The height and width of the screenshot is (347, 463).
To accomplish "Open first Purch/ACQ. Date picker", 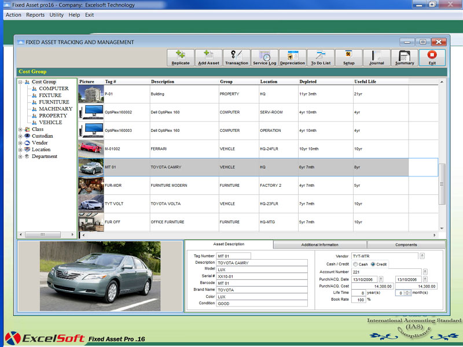I will (381, 279).
